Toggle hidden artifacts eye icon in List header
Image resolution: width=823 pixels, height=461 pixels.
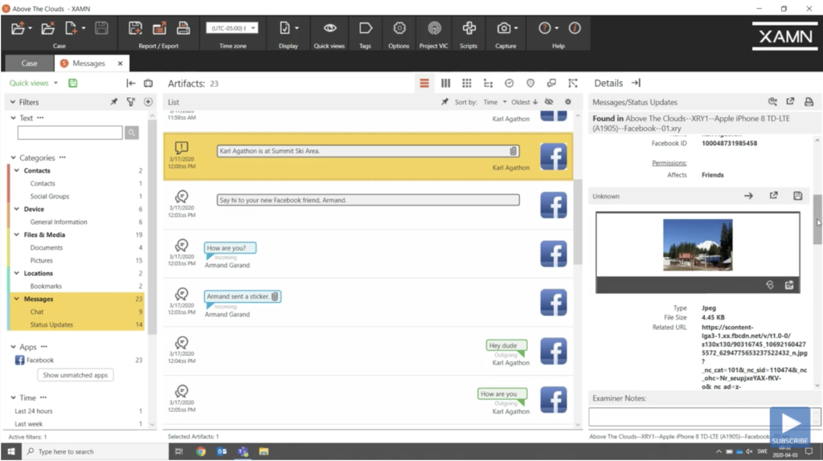549,102
